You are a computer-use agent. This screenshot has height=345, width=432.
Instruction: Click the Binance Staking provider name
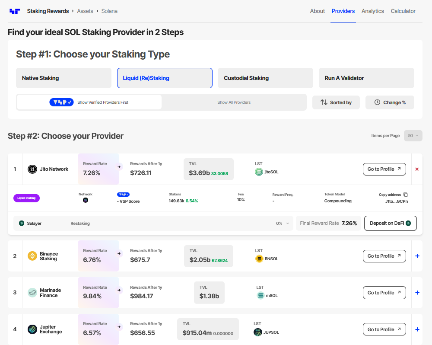point(49,256)
